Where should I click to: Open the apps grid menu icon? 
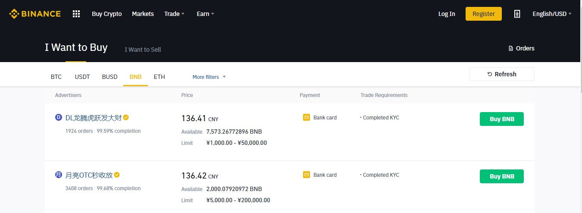pos(76,14)
